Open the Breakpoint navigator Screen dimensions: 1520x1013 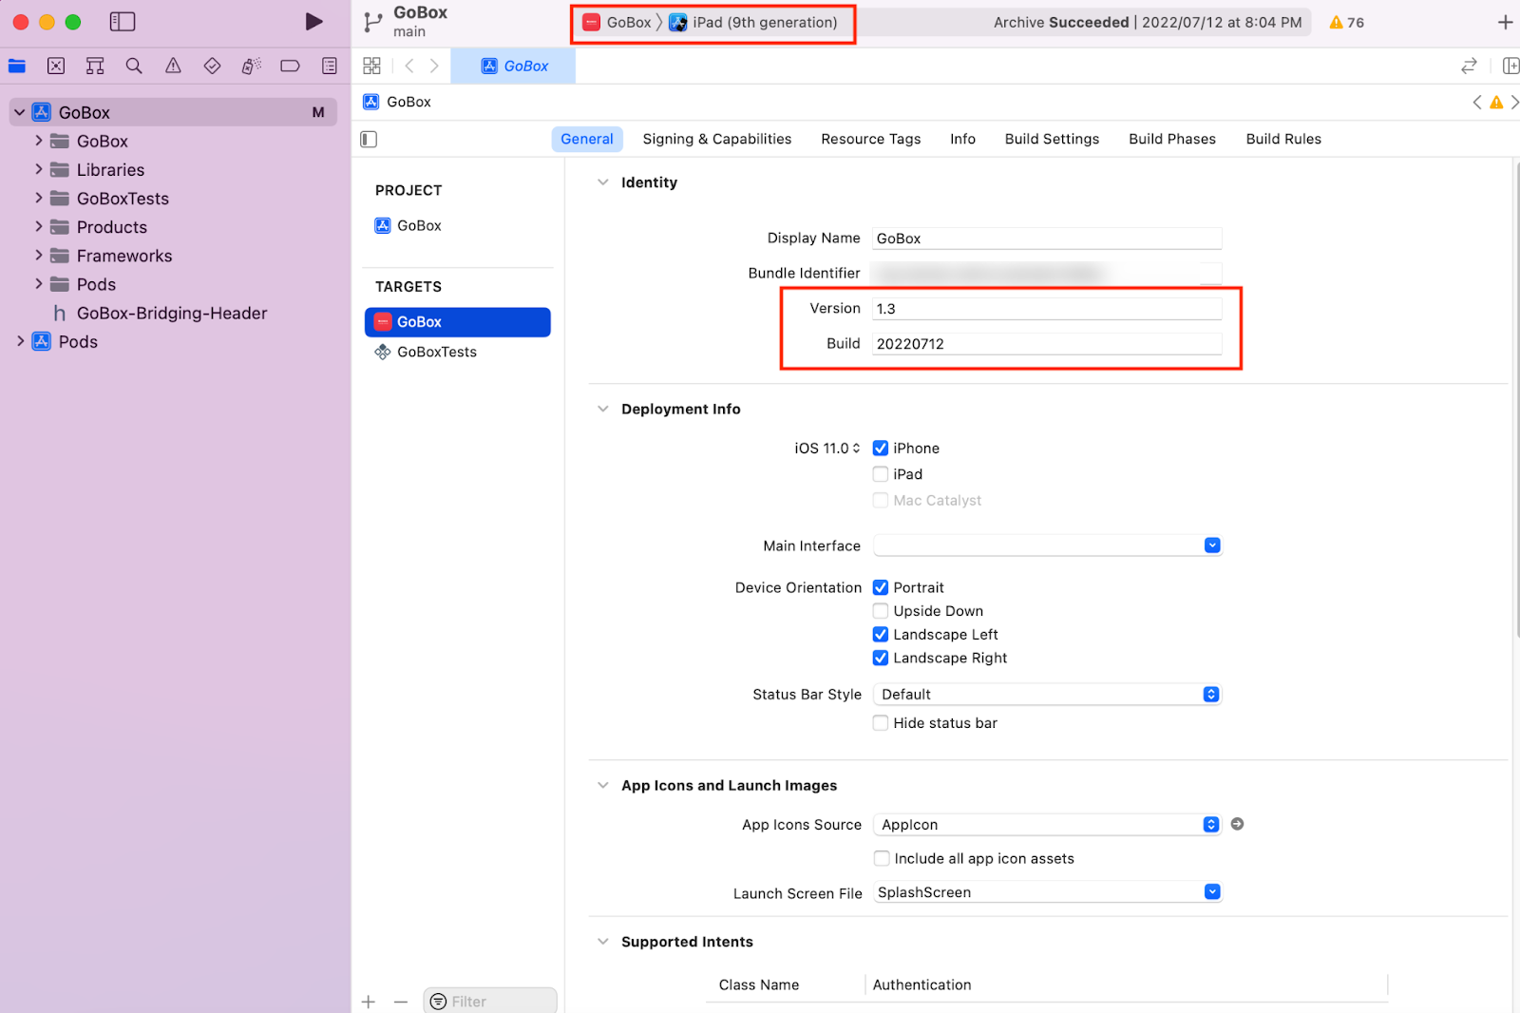(290, 66)
